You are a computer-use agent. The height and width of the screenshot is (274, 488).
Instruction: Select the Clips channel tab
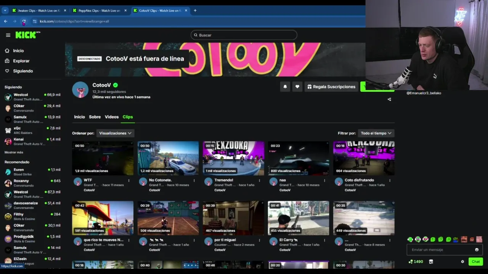click(128, 117)
